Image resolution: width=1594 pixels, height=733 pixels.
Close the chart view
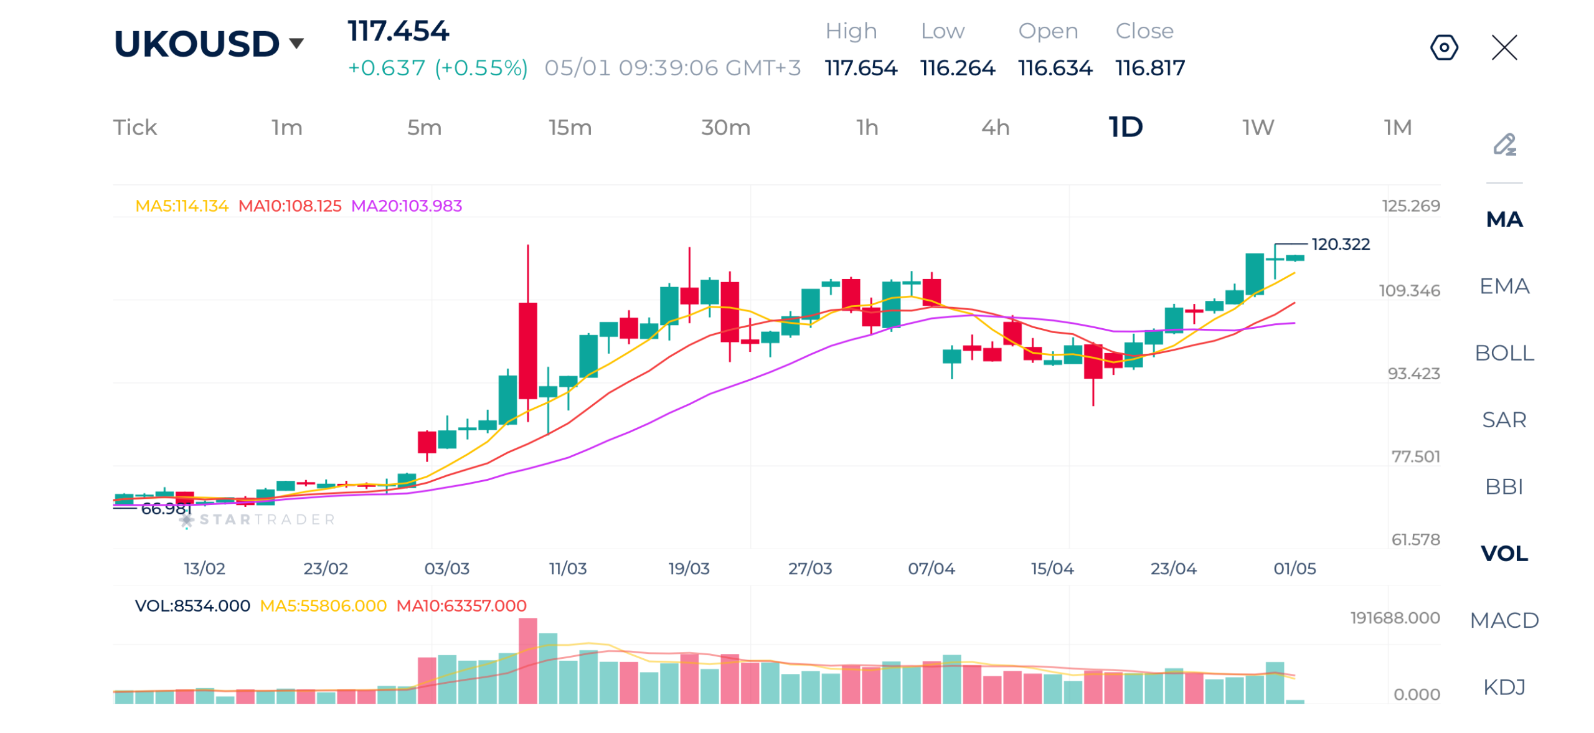point(1504,47)
